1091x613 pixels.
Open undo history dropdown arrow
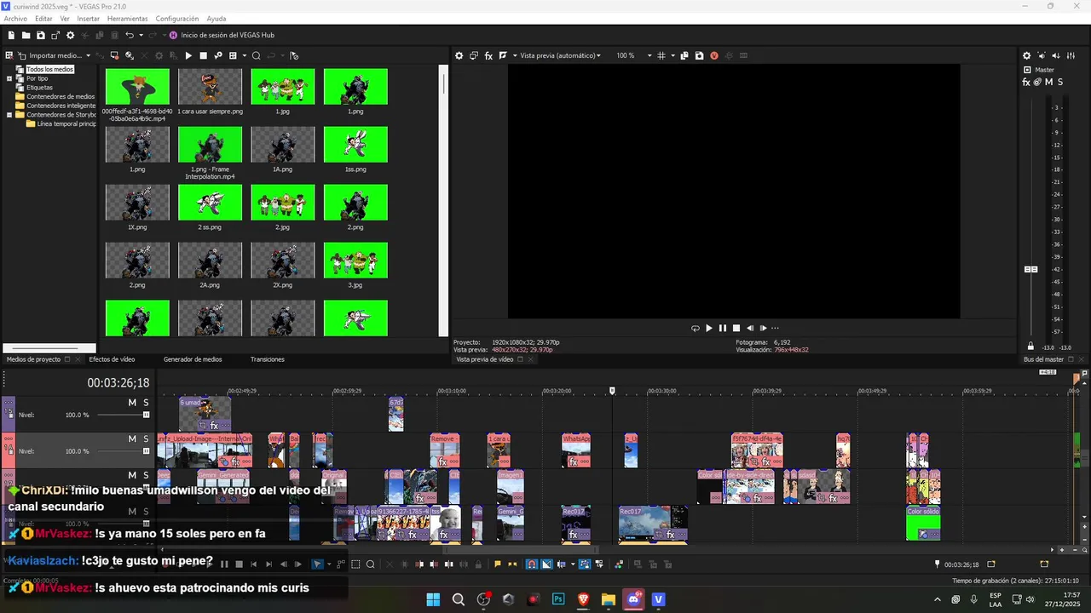pos(141,35)
